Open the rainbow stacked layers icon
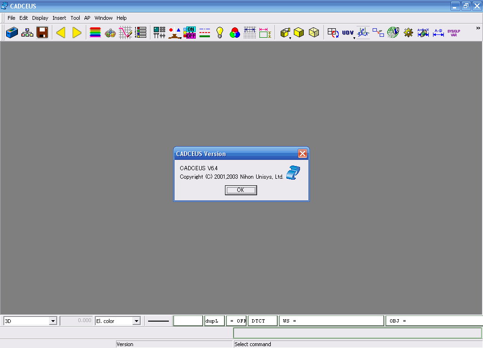This screenshot has width=483, height=348. [95, 33]
